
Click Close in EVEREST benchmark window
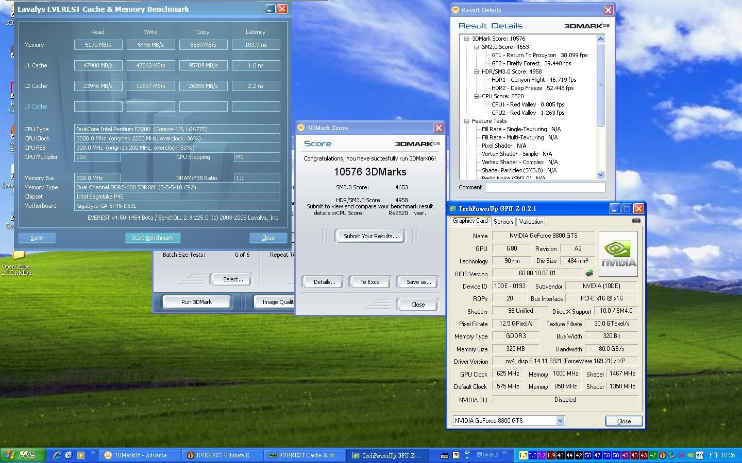point(268,238)
